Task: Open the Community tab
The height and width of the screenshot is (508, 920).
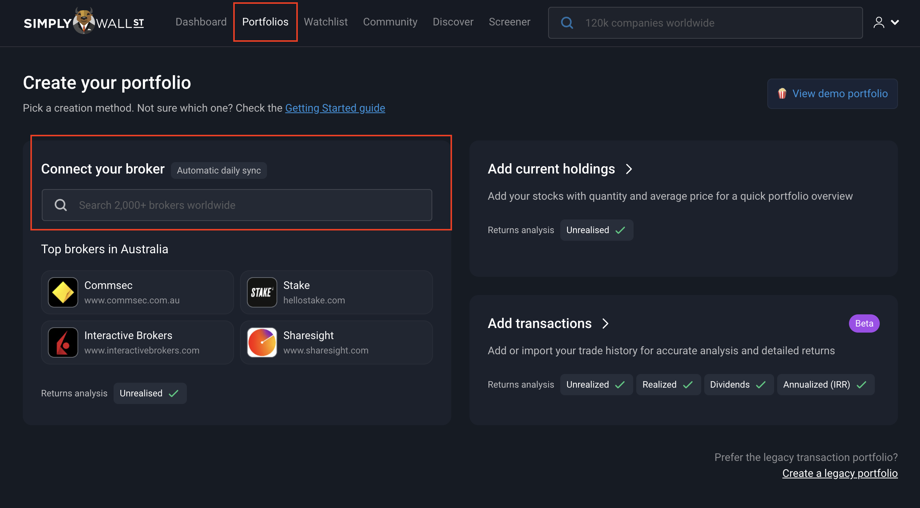Action: coord(390,22)
